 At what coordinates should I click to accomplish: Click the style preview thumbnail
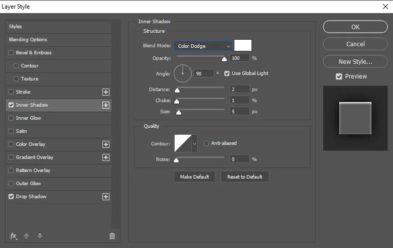[355, 118]
